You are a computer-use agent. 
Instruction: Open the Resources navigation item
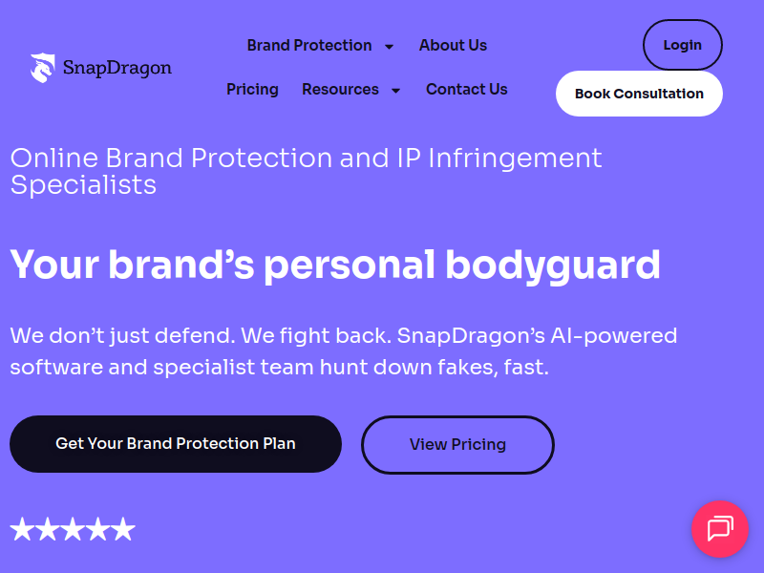coord(340,90)
